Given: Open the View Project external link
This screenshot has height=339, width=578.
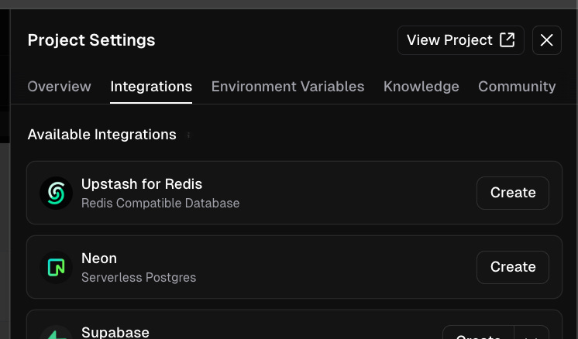Looking at the screenshot, I should [x=460, y=40].
